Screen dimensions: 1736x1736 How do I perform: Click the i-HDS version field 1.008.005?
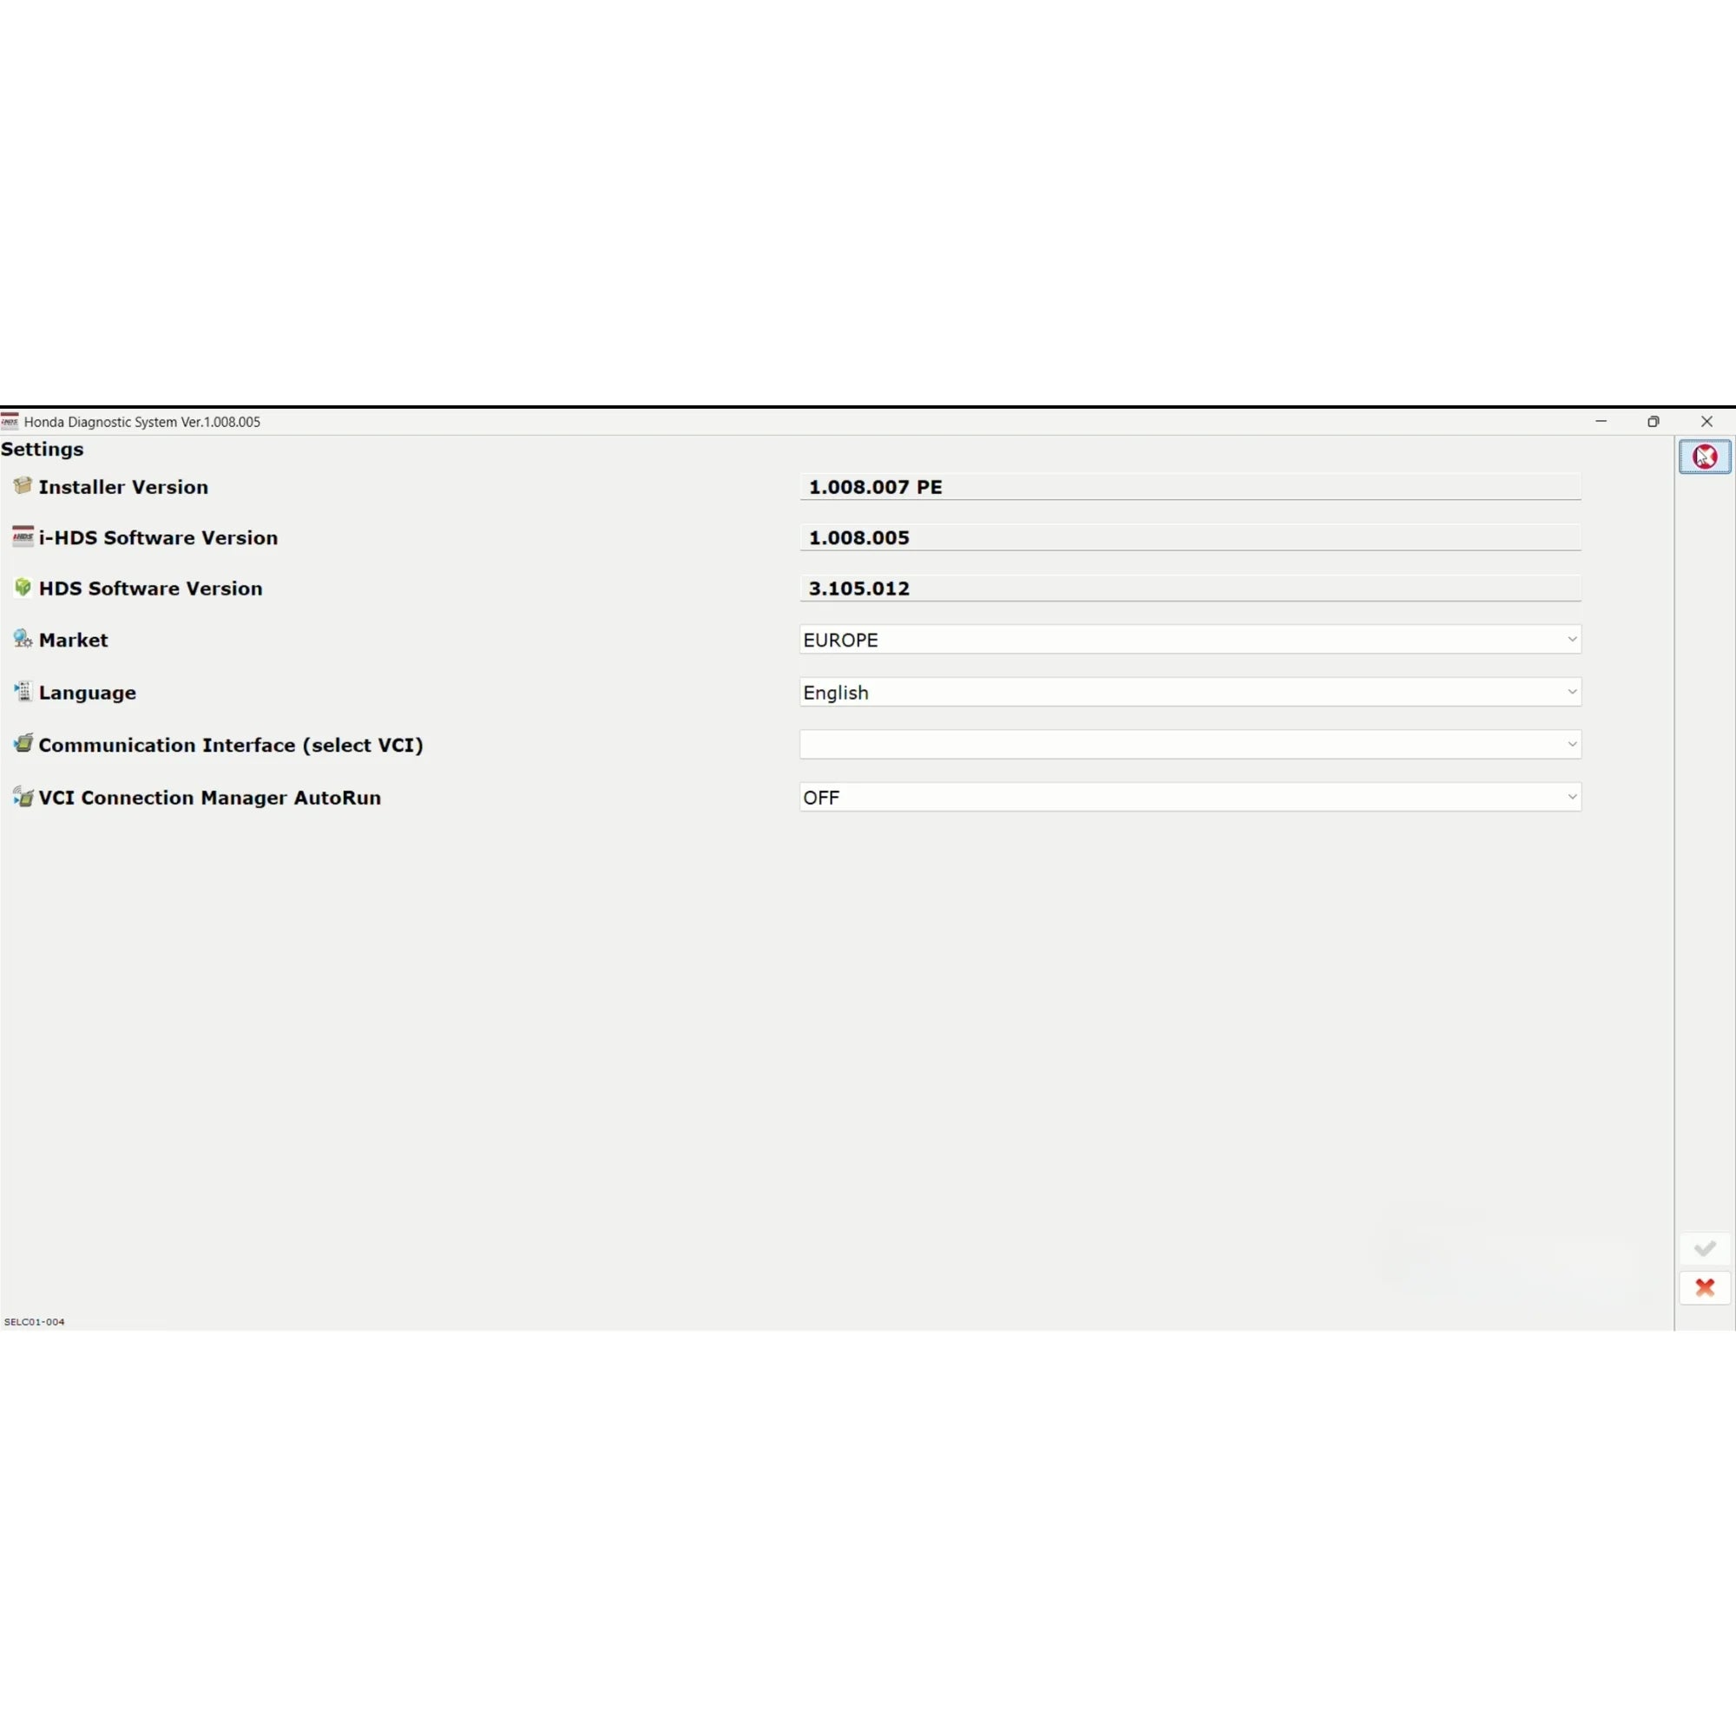pyautogui.click(x=1190, y=537)
